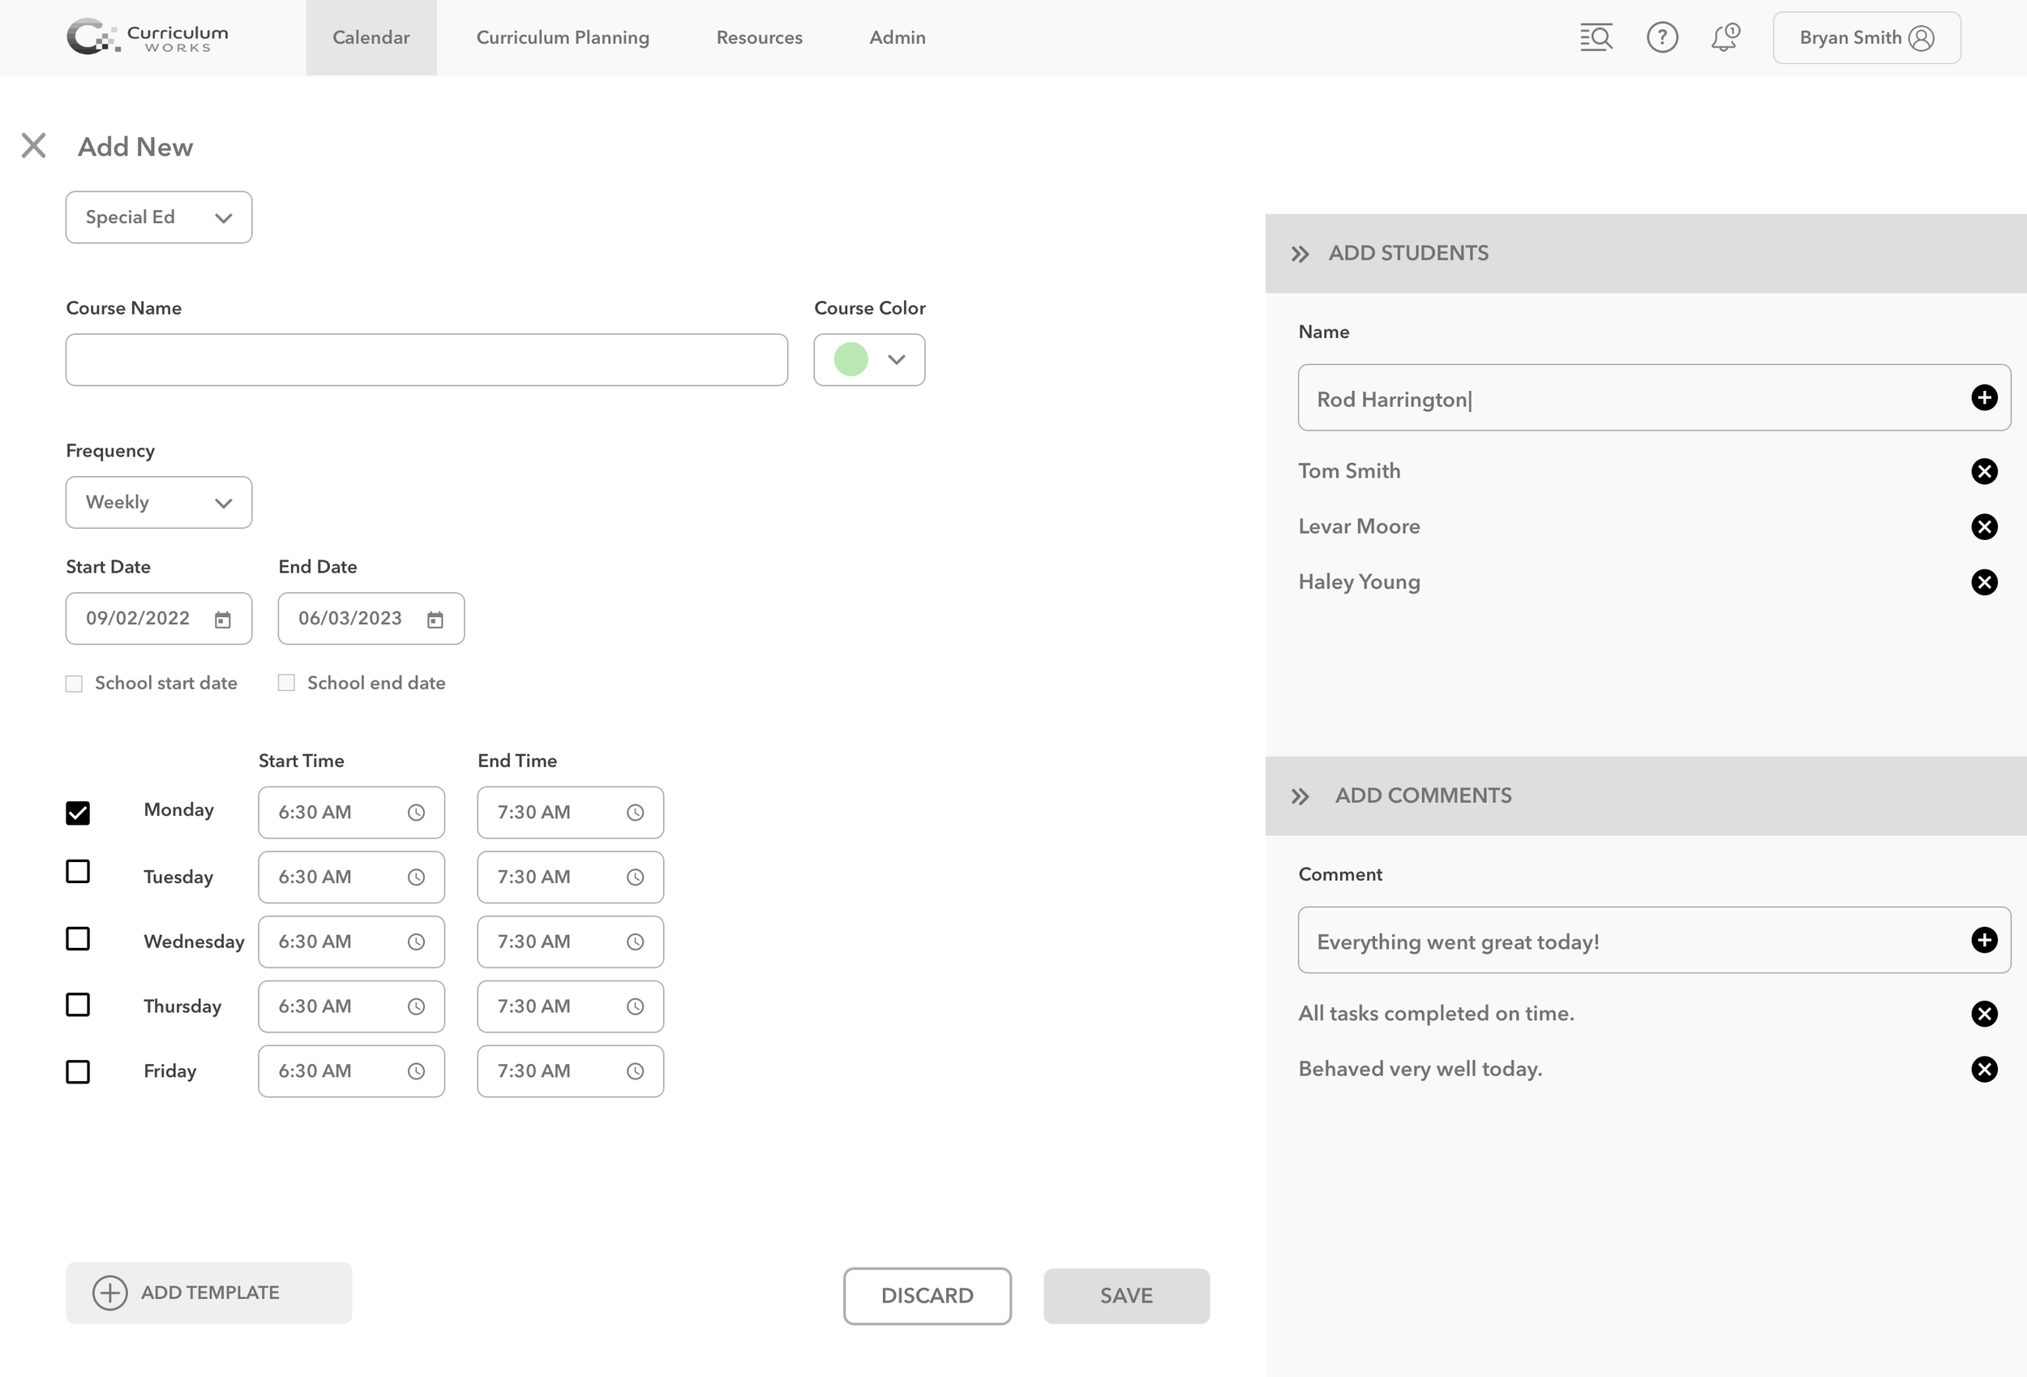Click the clock icon in Wednesday end time
The width and height of the screenshot is (2027, 1377).
click(x=635, y=942)
